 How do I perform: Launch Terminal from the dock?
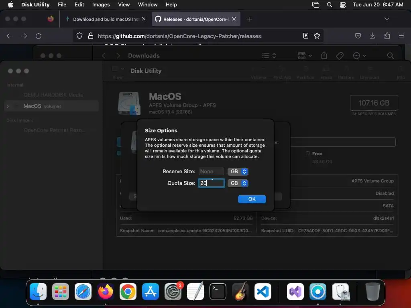click(x=218, y=292)
